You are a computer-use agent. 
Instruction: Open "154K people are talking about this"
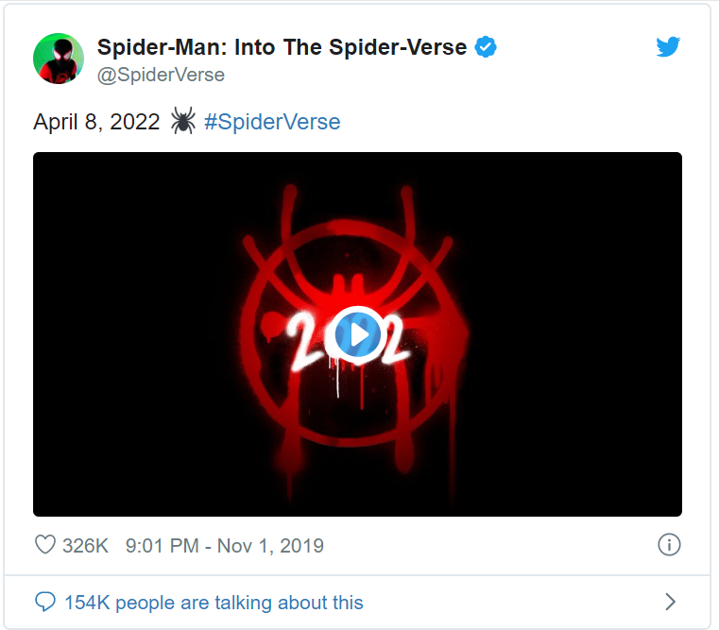click(x=214, y=602)
